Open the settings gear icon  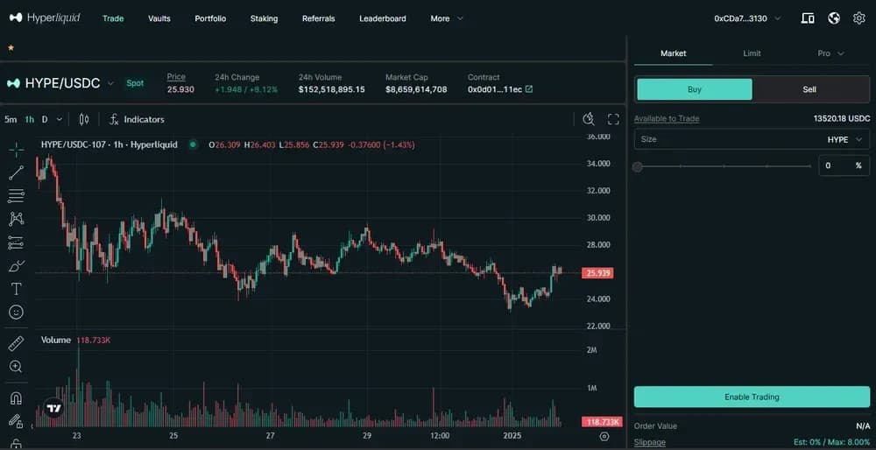[x=858, y=18]
